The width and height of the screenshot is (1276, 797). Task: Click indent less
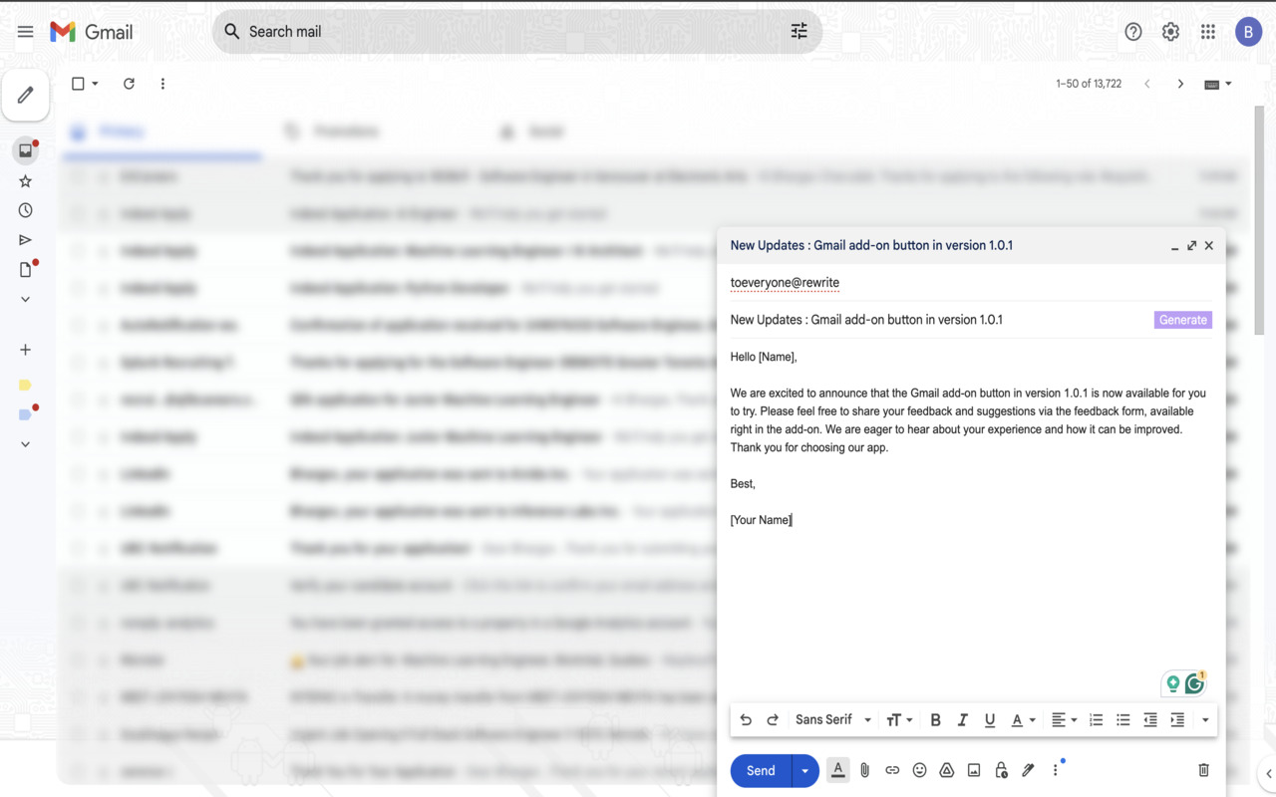(1150, 720)
